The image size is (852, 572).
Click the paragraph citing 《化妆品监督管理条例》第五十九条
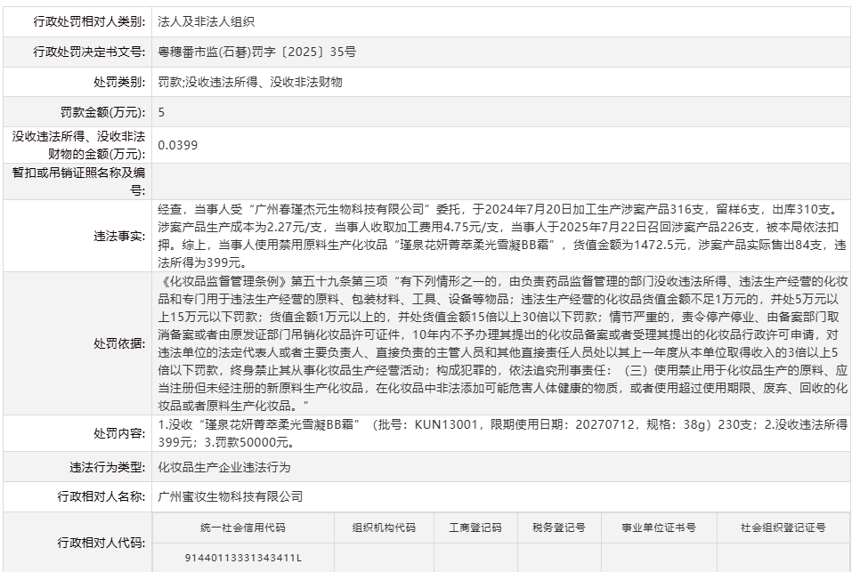[x=503, y=343]
